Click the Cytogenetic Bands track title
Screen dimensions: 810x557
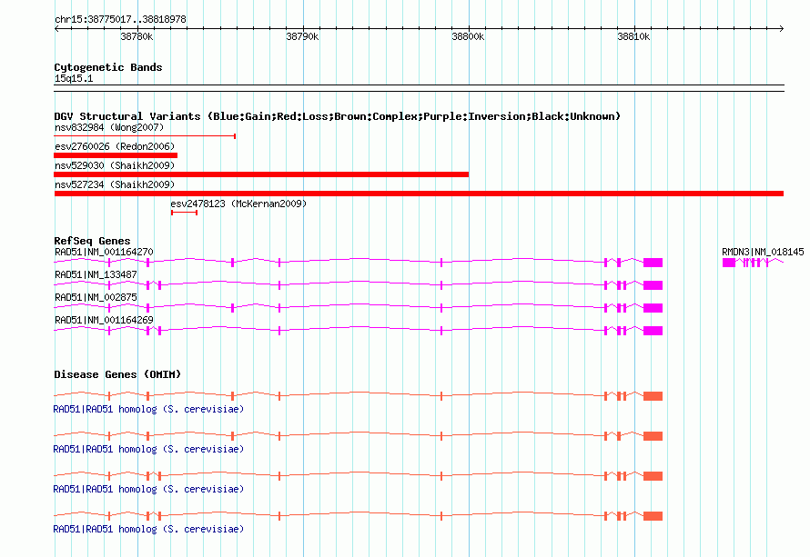point(108,67)
